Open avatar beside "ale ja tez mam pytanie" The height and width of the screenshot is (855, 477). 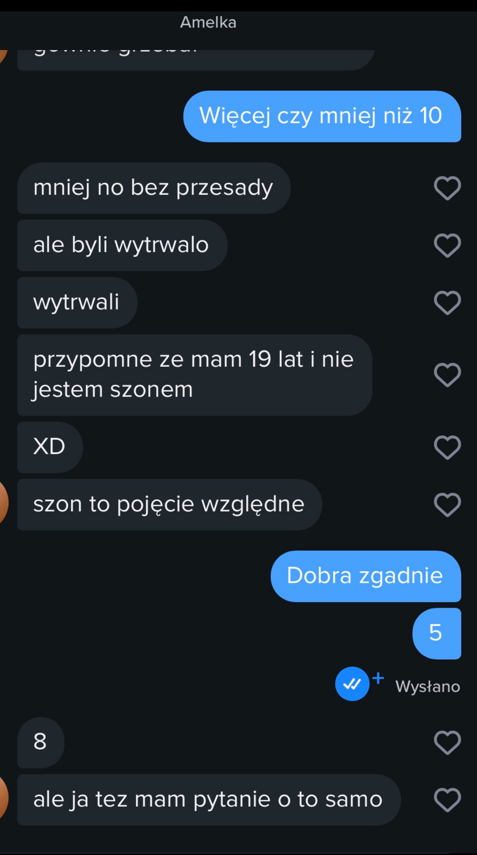pyautogui.click(x=3, y=797)
